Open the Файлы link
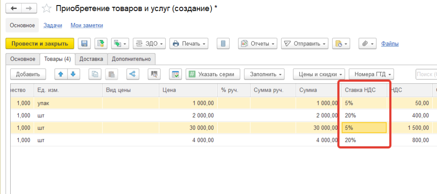This screenshot has width=437, height=194. pyautogui.click(x=390, y=43)
